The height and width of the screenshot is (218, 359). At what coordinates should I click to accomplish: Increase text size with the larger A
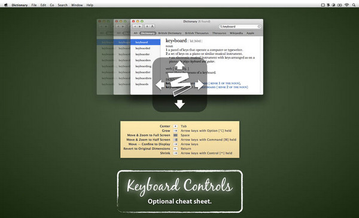click(x=152, y=26)
